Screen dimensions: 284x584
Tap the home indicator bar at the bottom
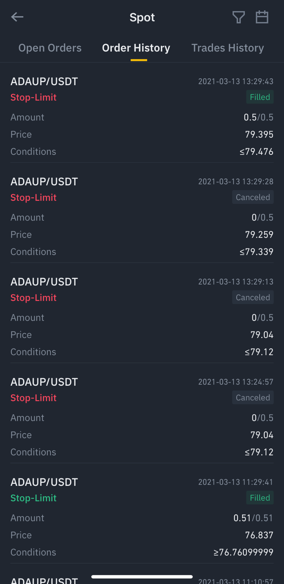(x=142, y=577)
